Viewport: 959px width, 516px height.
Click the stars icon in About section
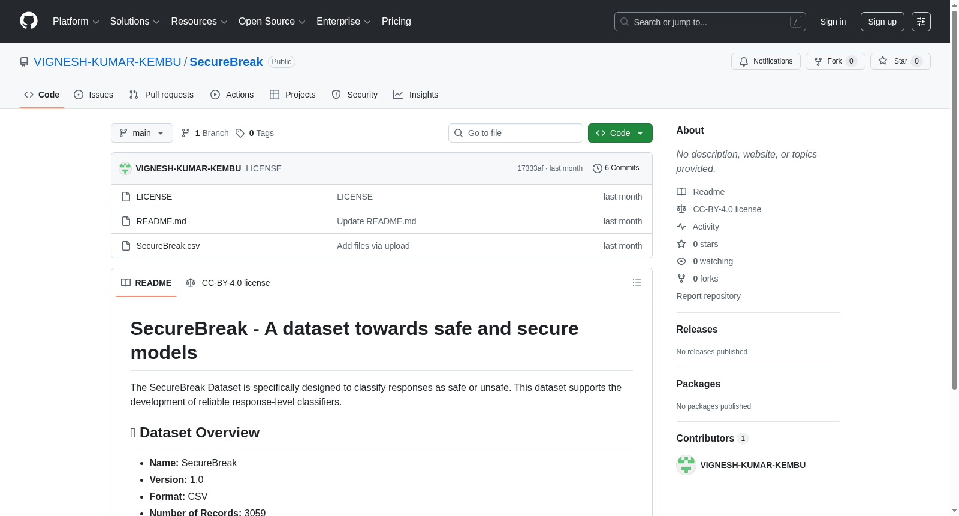pos(681,244)
